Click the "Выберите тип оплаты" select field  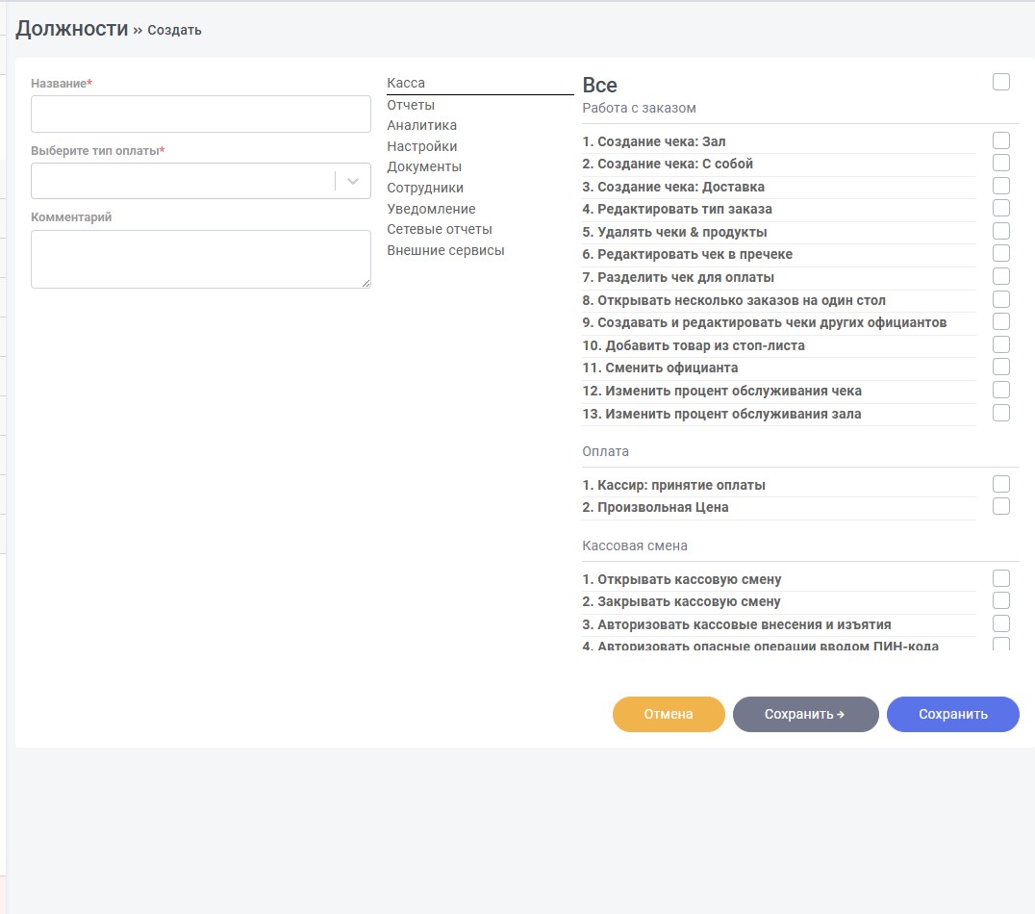[x=201, y=181]
